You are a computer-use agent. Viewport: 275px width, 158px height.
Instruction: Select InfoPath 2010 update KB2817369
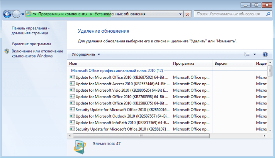122,123
